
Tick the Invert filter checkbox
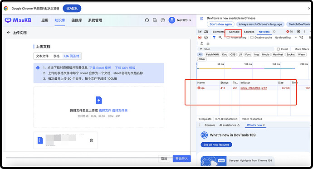tap(278, 49)
